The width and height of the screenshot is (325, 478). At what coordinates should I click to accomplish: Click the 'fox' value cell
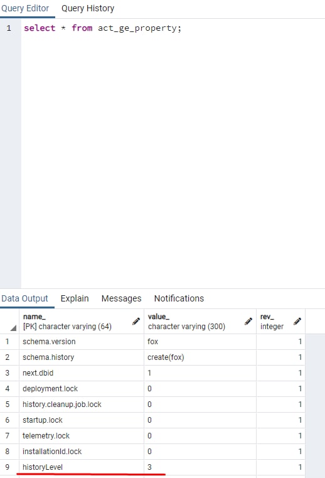pos(200,342)
